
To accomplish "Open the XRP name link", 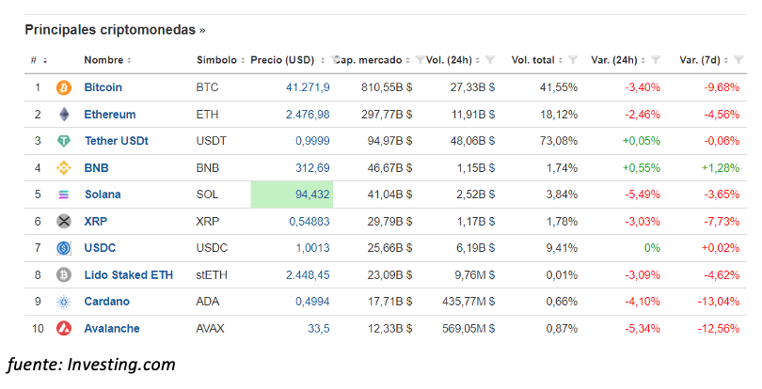I will point(96,222).
